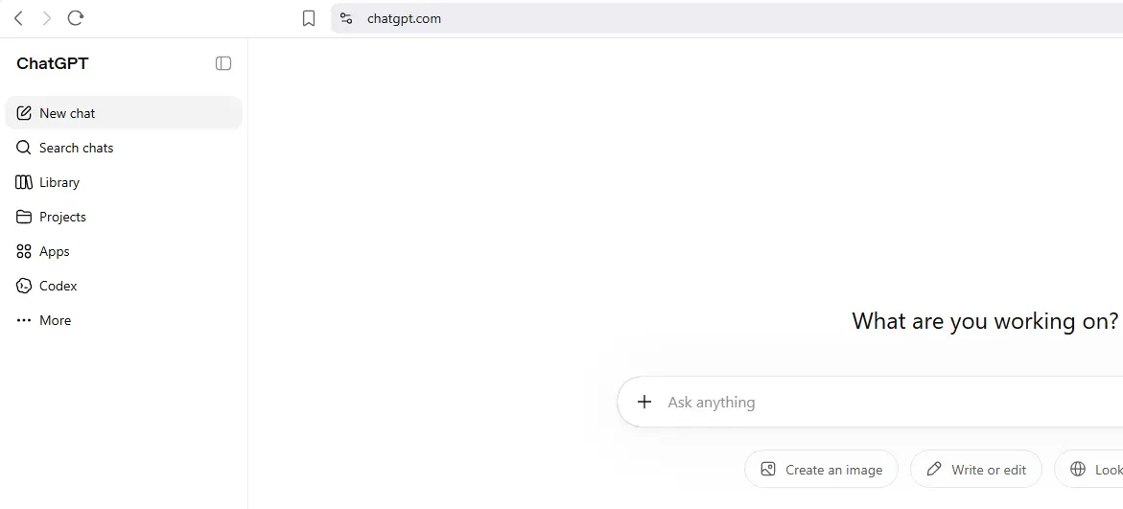Image resolution: width=1123 pixels, height=509 pixels.
Task: Expand the More options ellipsis
Action: 24,321
